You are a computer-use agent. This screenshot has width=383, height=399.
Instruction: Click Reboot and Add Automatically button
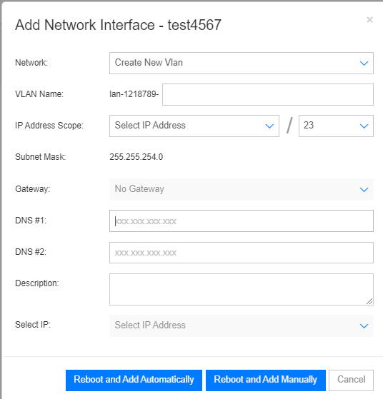pos(134,380)
